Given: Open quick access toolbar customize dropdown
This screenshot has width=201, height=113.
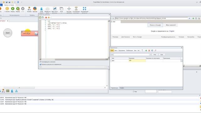Looking at the screenshot, I should pyautogui.click(x=22, y=2).
